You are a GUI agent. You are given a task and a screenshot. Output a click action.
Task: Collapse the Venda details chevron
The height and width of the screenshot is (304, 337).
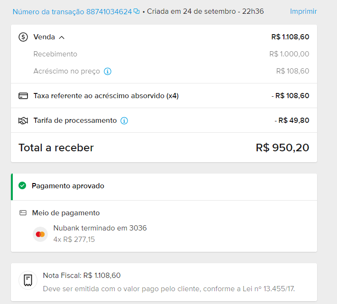click(62, 37)
